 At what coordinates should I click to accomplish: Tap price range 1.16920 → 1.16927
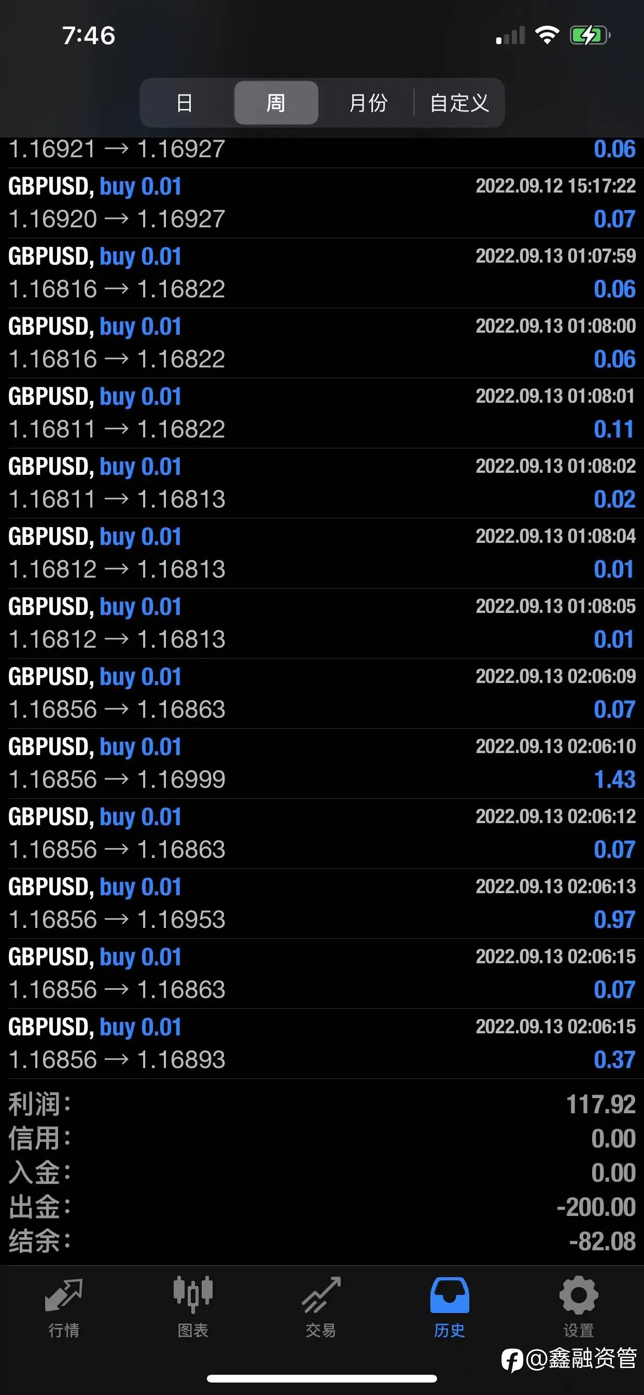[x=117, y=220]
